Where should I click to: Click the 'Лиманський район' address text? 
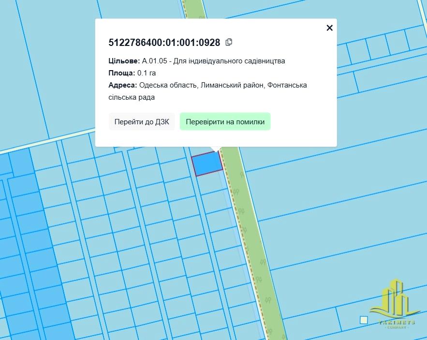231,85
